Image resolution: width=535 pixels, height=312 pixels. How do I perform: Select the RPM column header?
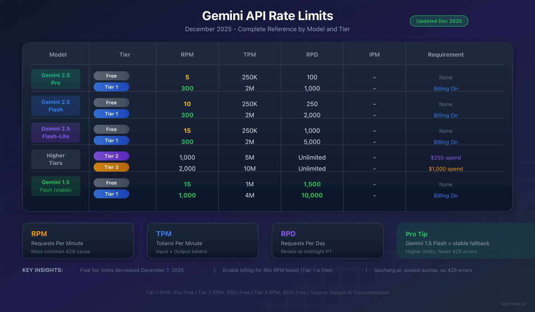click(x=187, y=54)
